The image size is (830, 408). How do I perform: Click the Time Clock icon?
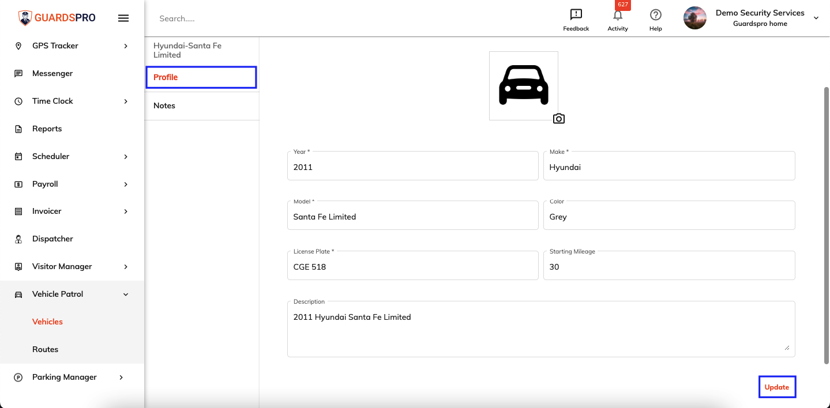[x=18, y=101]
